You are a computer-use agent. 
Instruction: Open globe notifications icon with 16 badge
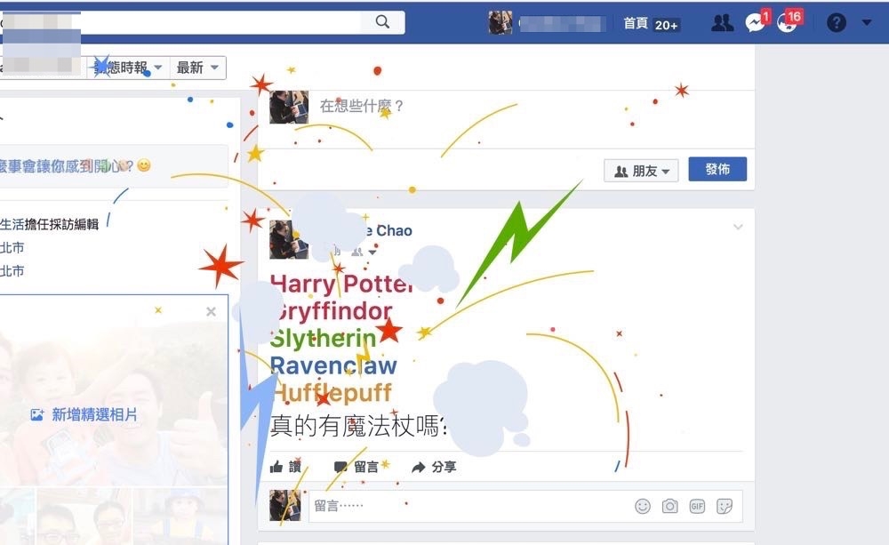tap(788, 23)
